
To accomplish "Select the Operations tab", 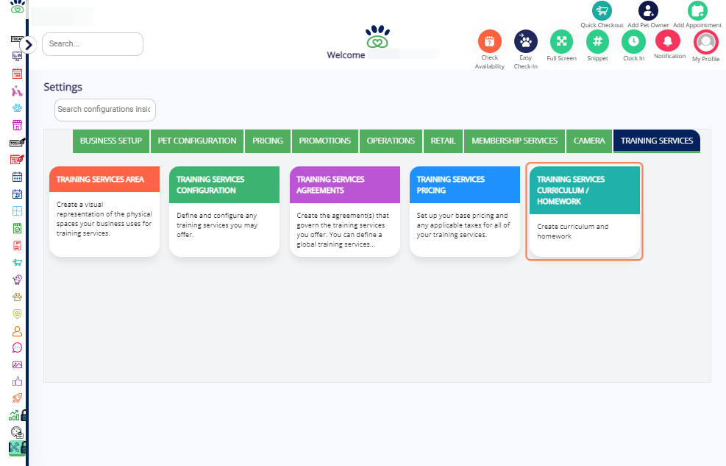I will pyautogui.click(x=391, y=141).
